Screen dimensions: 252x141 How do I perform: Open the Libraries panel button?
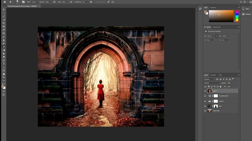click(246, 14)
